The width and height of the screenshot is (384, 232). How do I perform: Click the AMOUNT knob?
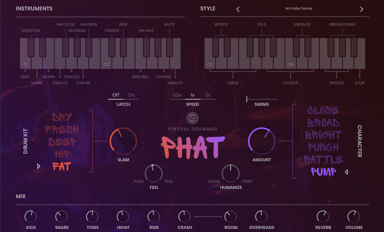[261, 141]
